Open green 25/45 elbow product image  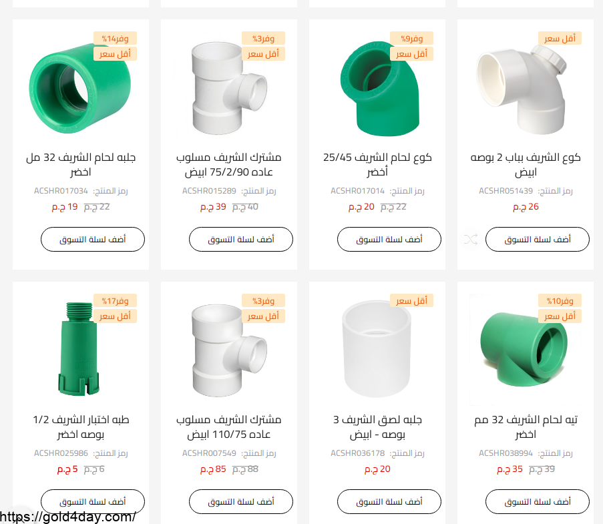click(x=379, y=89)
